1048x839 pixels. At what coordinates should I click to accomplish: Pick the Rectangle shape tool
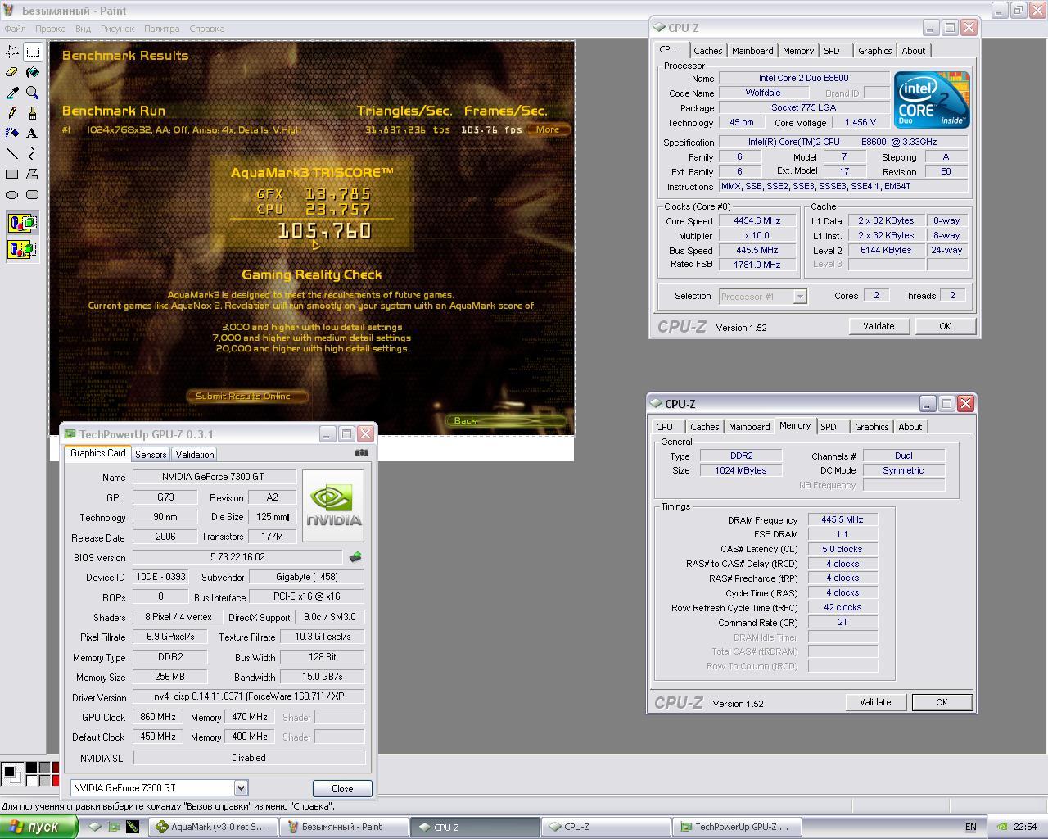pos(12,174)
